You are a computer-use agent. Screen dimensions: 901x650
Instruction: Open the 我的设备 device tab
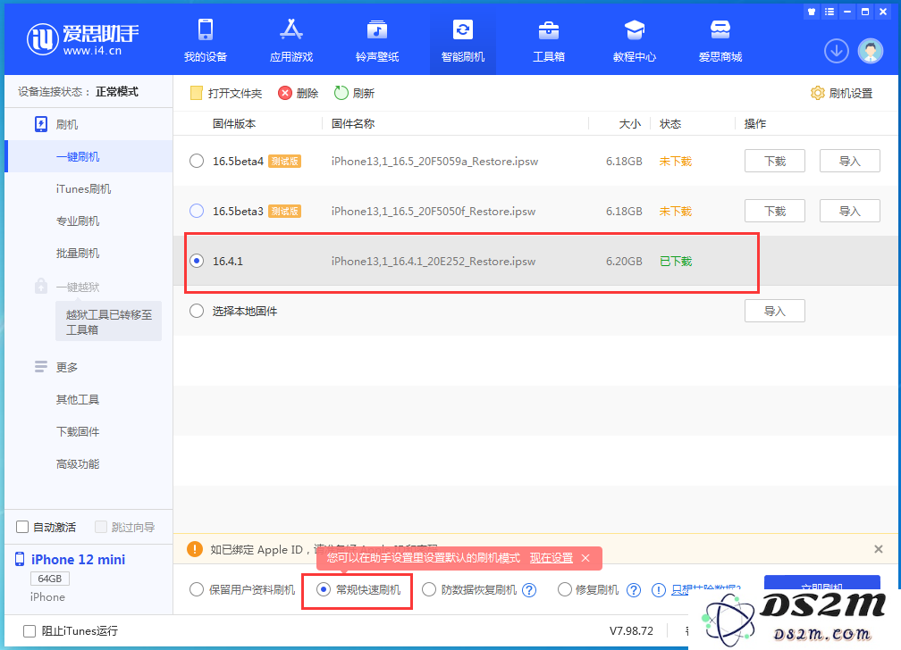pos(206,40)
